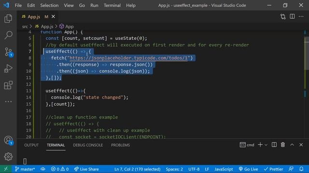Click useState(0) on line 5

point(130,38)
